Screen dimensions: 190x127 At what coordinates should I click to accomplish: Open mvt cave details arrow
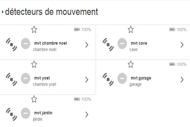(182, 45)
